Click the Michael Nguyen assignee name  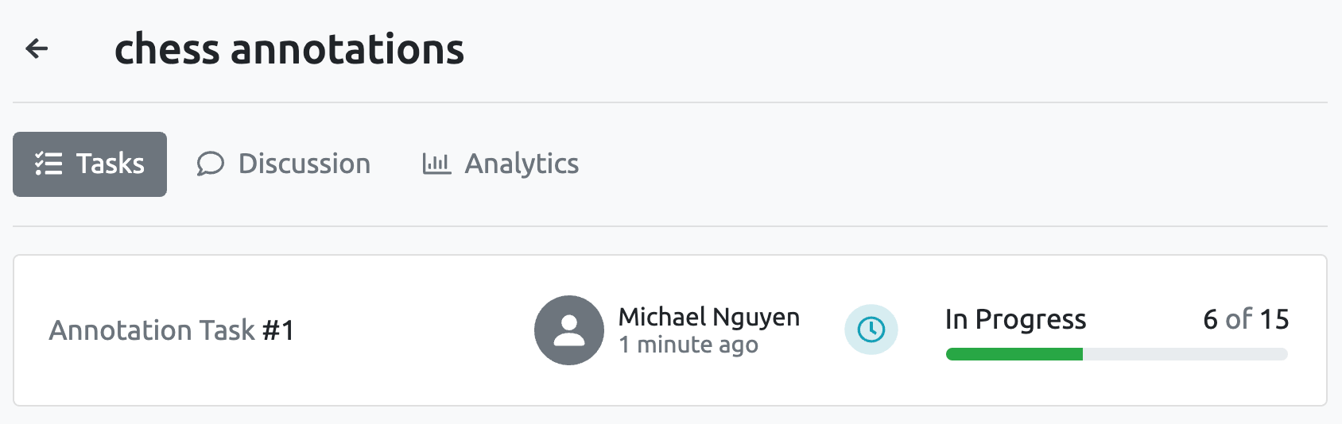(x=709, y=317)
